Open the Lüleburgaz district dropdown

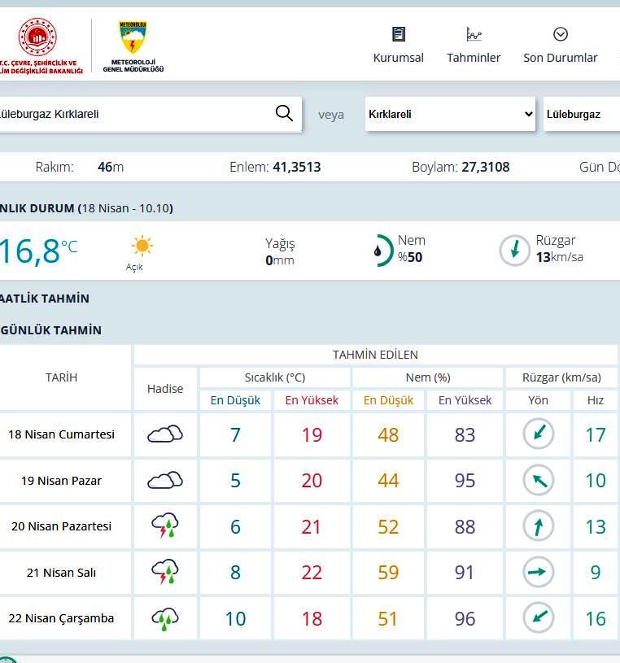[x=581, y=115]
